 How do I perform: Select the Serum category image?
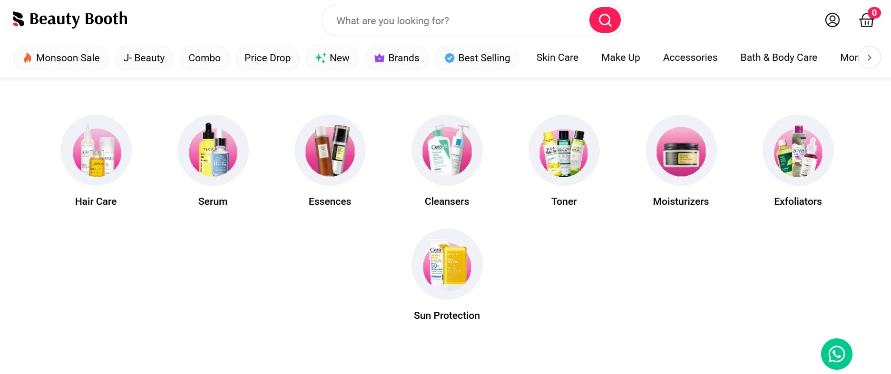point(213,150)
